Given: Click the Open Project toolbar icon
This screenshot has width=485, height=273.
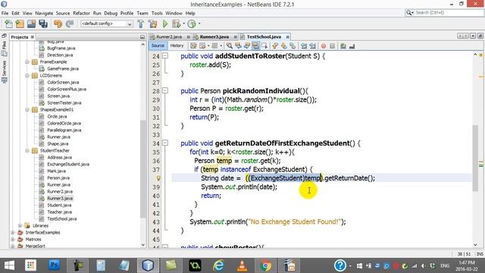Looking at the screenshot, I should tap(31, 24).
